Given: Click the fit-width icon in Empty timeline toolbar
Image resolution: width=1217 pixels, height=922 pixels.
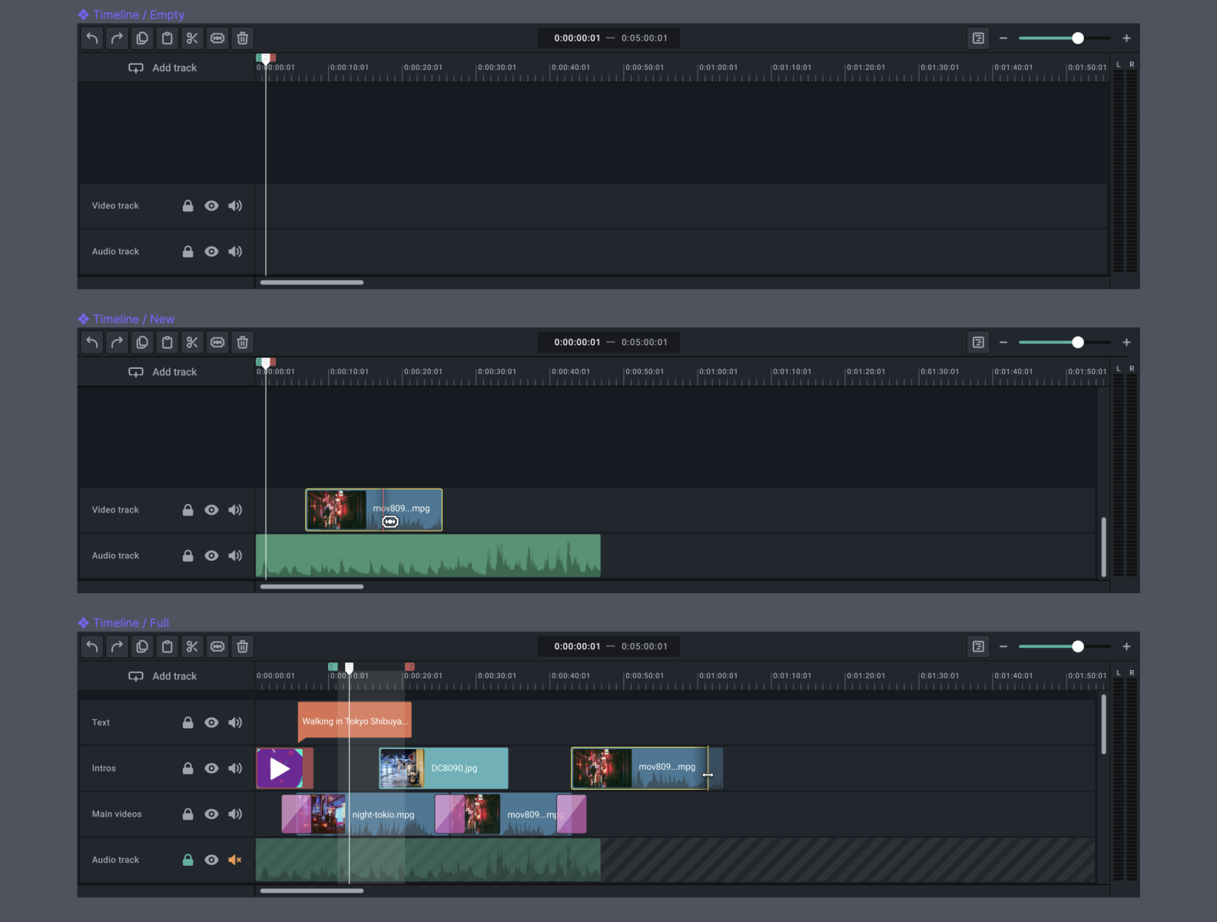Looking at the screenshot, I should point(217,38).
